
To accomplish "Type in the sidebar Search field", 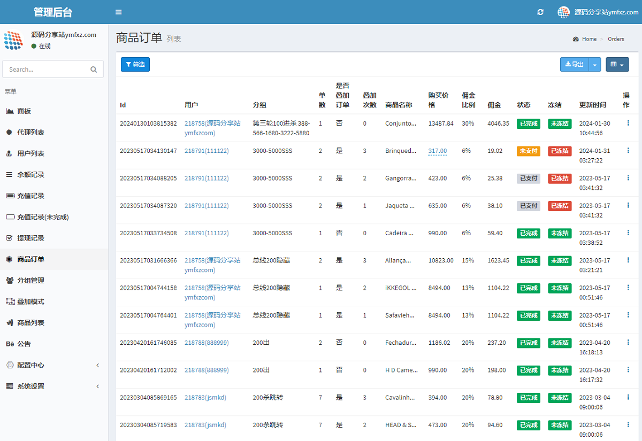I will tap(45, 69).
